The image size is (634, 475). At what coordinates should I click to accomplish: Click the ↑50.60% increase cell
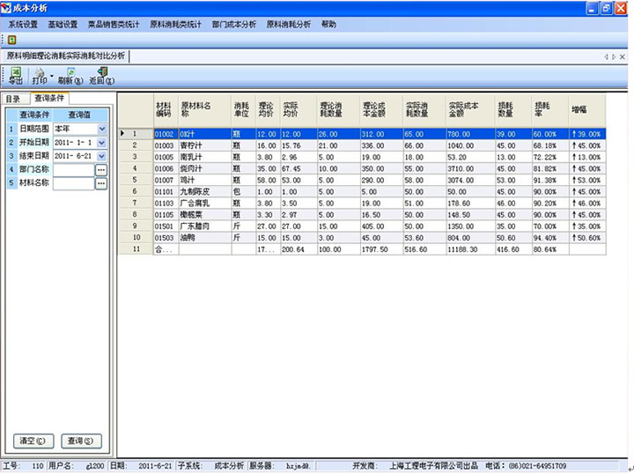(586, 238)
